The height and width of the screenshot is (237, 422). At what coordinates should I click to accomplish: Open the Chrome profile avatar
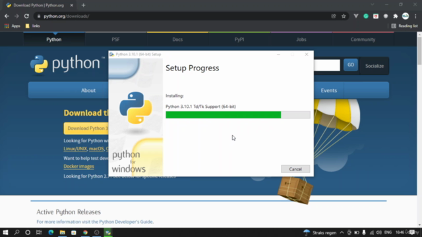point(406,16)
